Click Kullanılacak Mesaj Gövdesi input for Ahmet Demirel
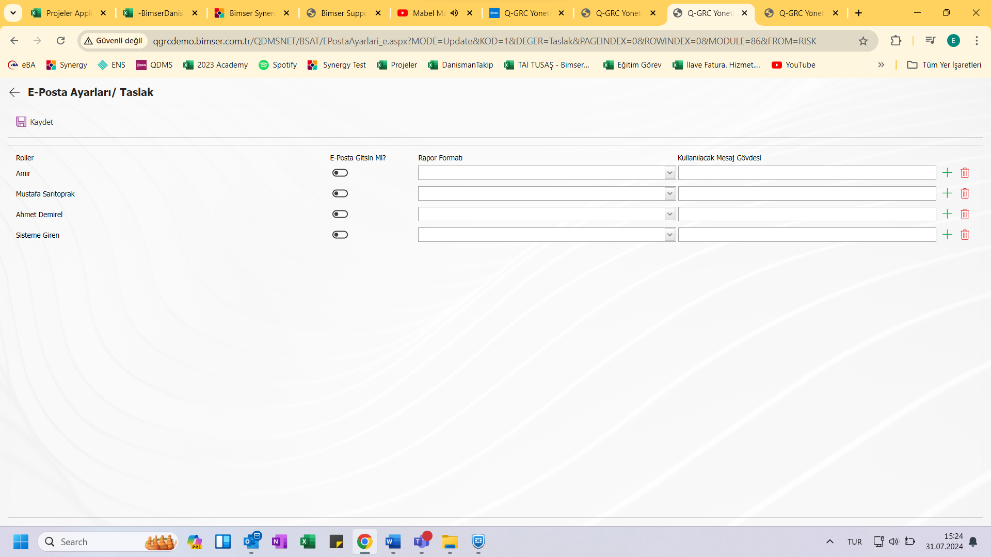The width and height of the screenshot is (991, 557). [807, 214]
